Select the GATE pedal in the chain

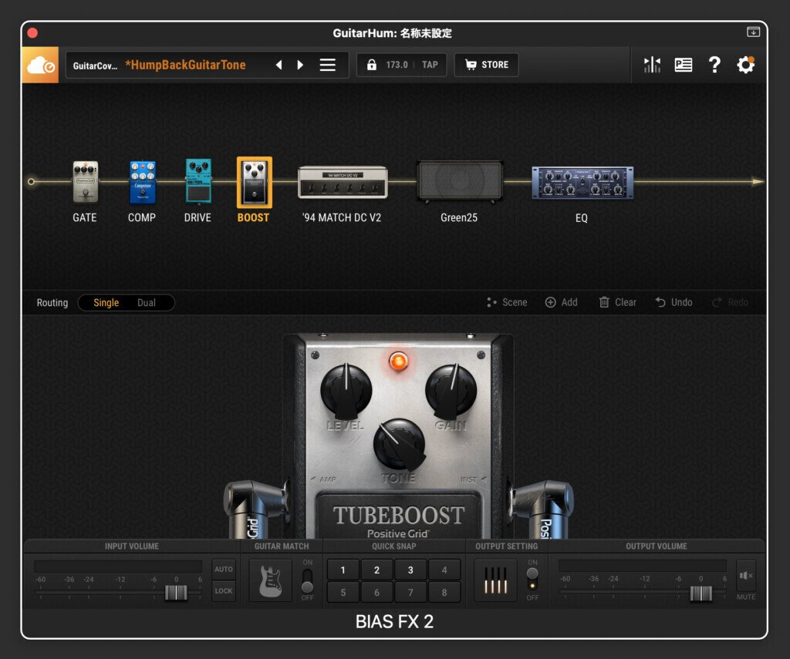coord(85,182)
